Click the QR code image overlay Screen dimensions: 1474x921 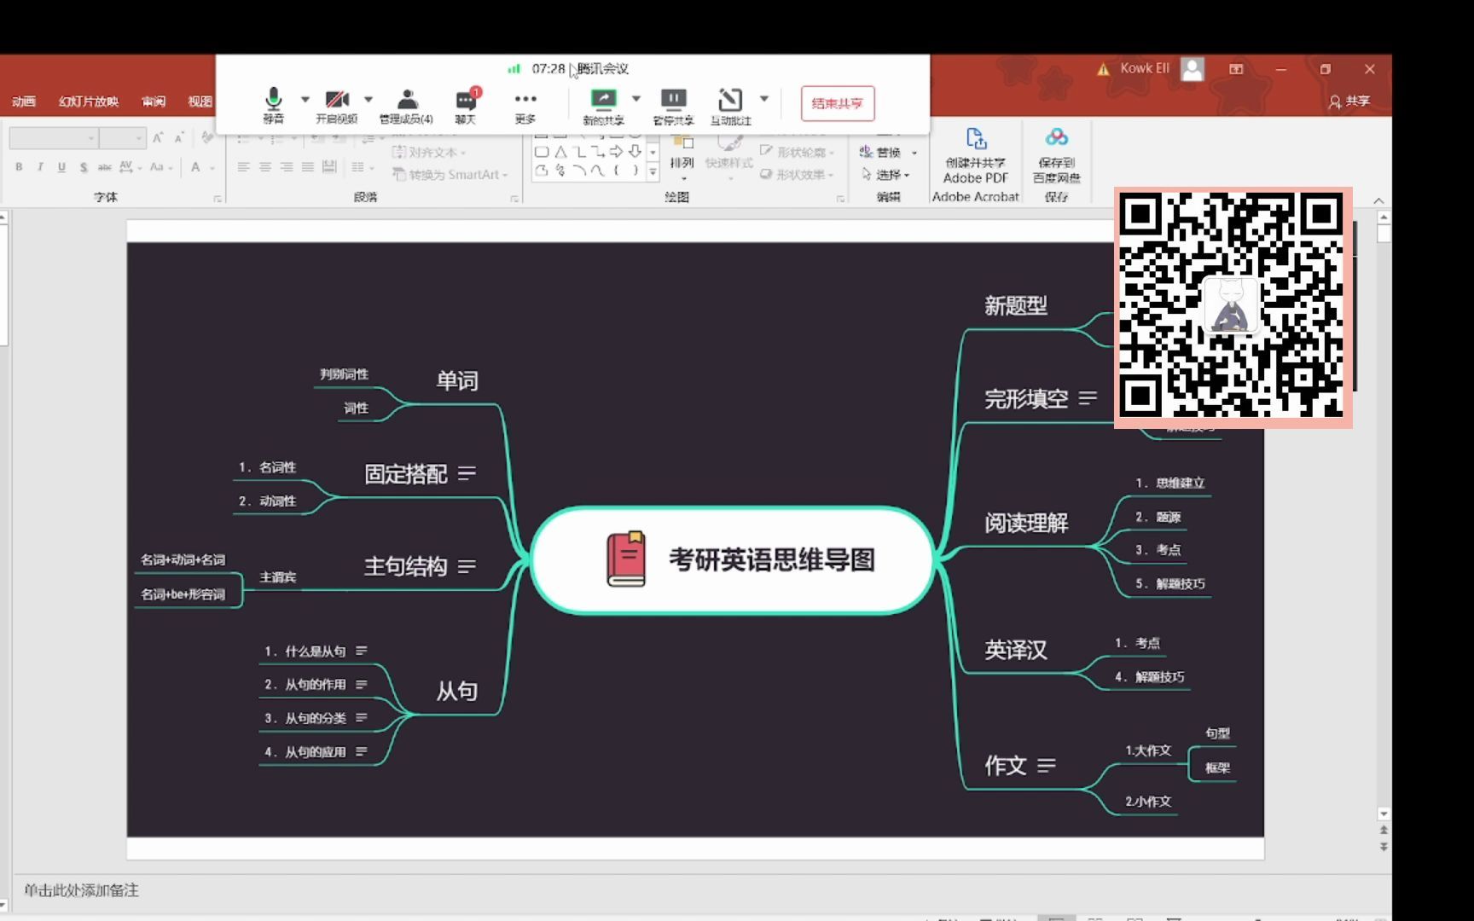click(x=1233, y=307)
